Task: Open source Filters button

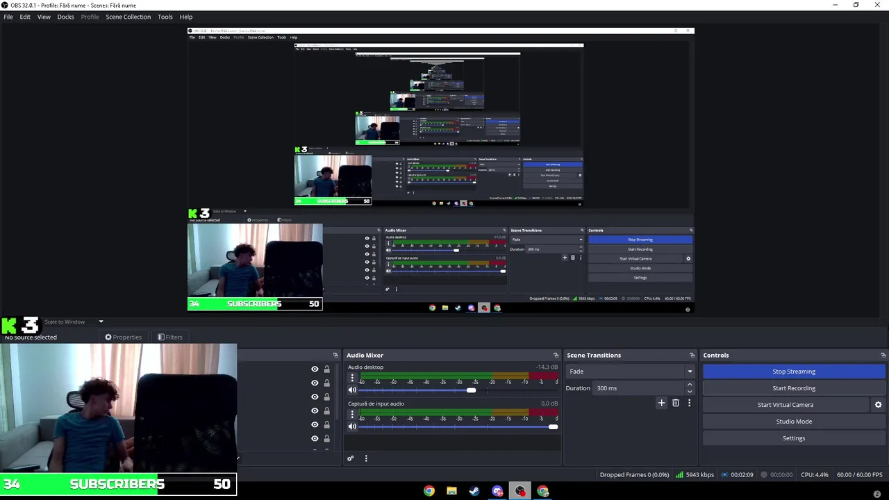Action: point(169,337)
